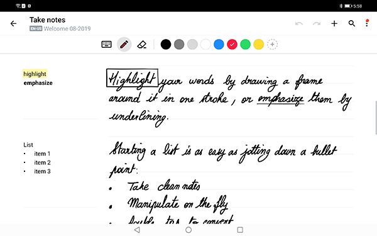Tap the underlined handwritten word 'emphasize'
377x236 pixels.
click(x=280, y=99)
